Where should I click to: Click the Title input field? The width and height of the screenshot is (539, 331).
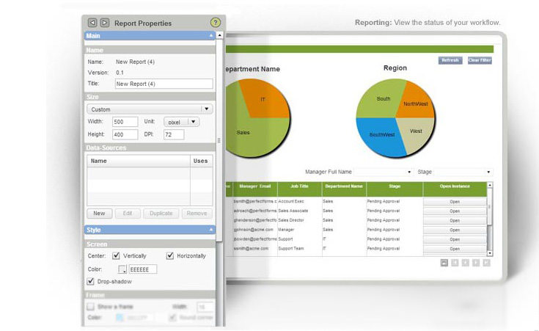click(164, 84)
